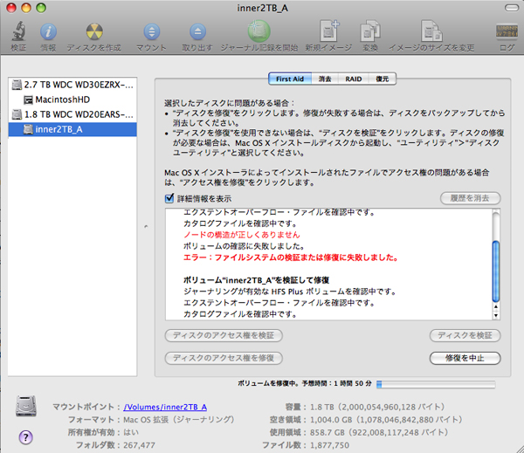Click the capacity value 1.8 TB (2,000,054,960,128 バイト)
Screen dimensions: 524x453
point(377,407)
